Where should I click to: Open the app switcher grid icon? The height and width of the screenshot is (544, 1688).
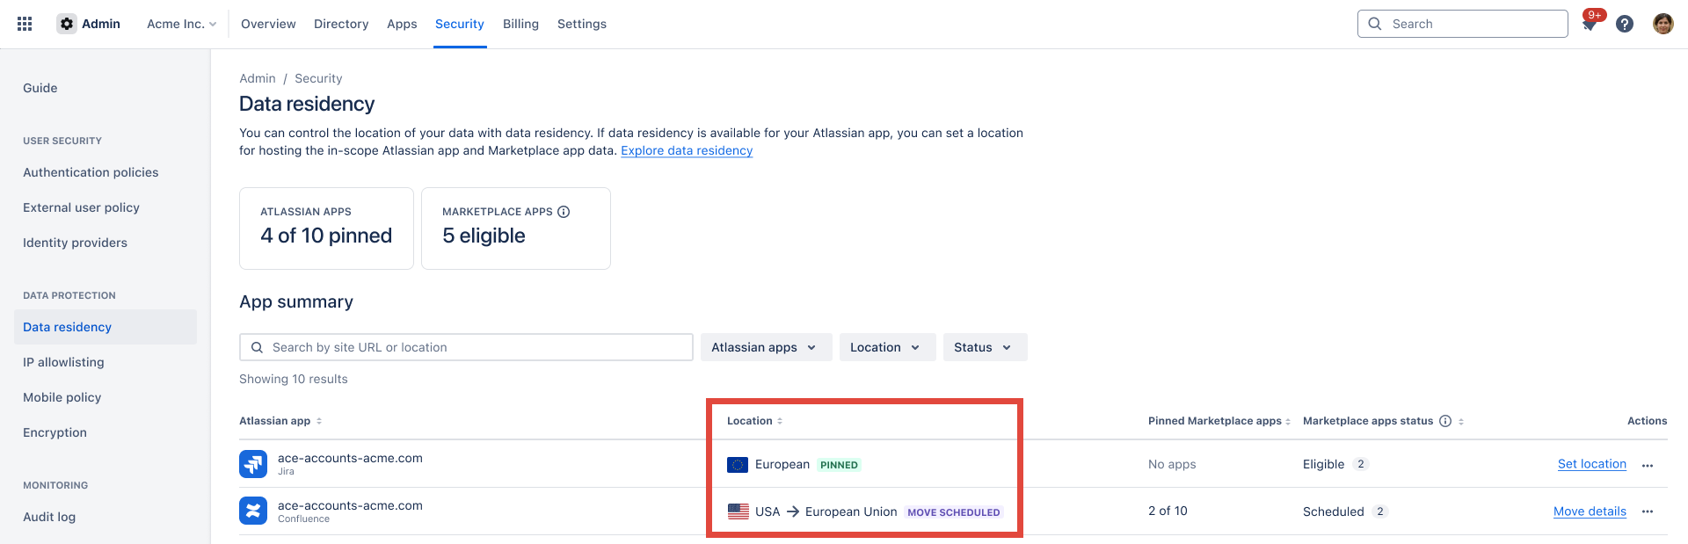pyautogui.click(x=25, y=24)
